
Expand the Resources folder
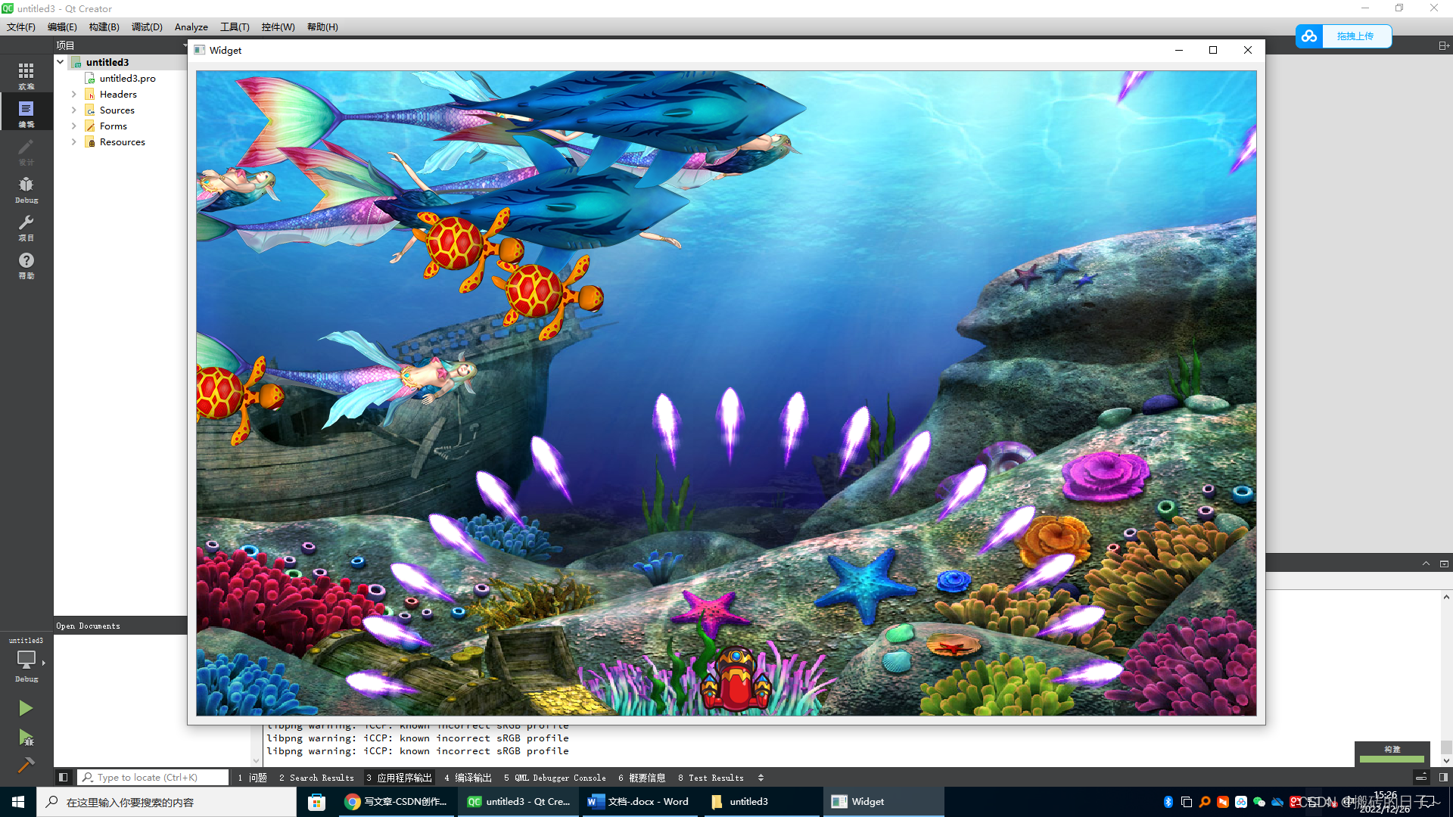(x=74, y=142)
